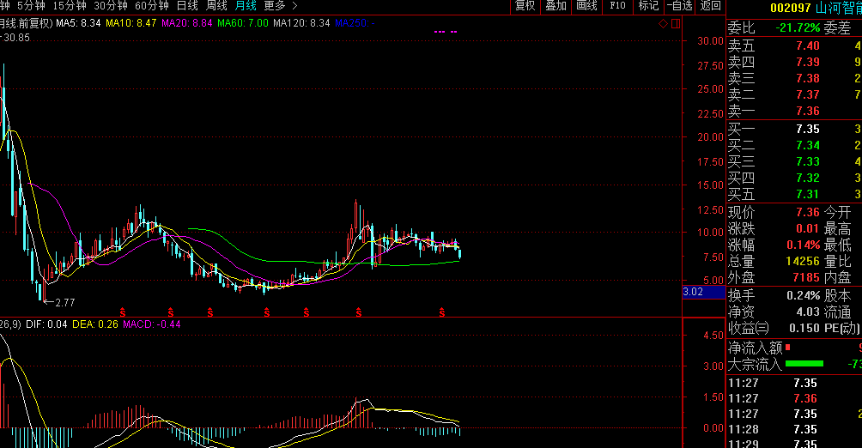
Task: Switch to the 30分钟 chart period
Action: pos(111,6)
